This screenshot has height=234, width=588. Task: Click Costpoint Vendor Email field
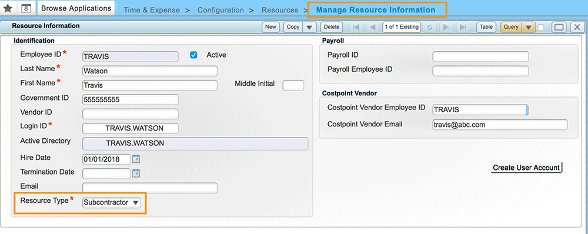[500, 125]
